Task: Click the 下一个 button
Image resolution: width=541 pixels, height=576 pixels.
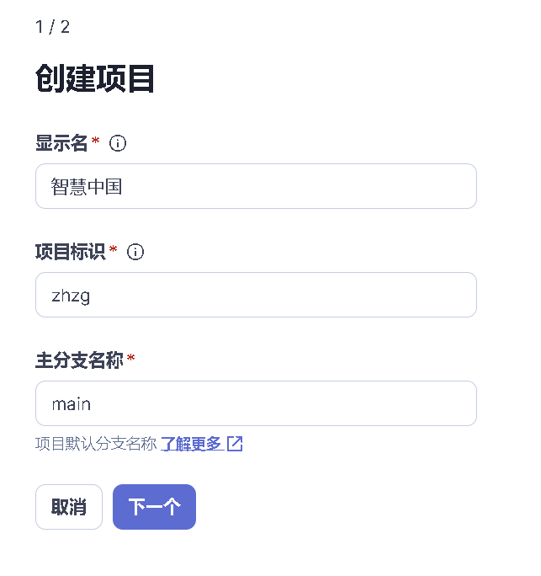Action: click(x=154, y=507)
